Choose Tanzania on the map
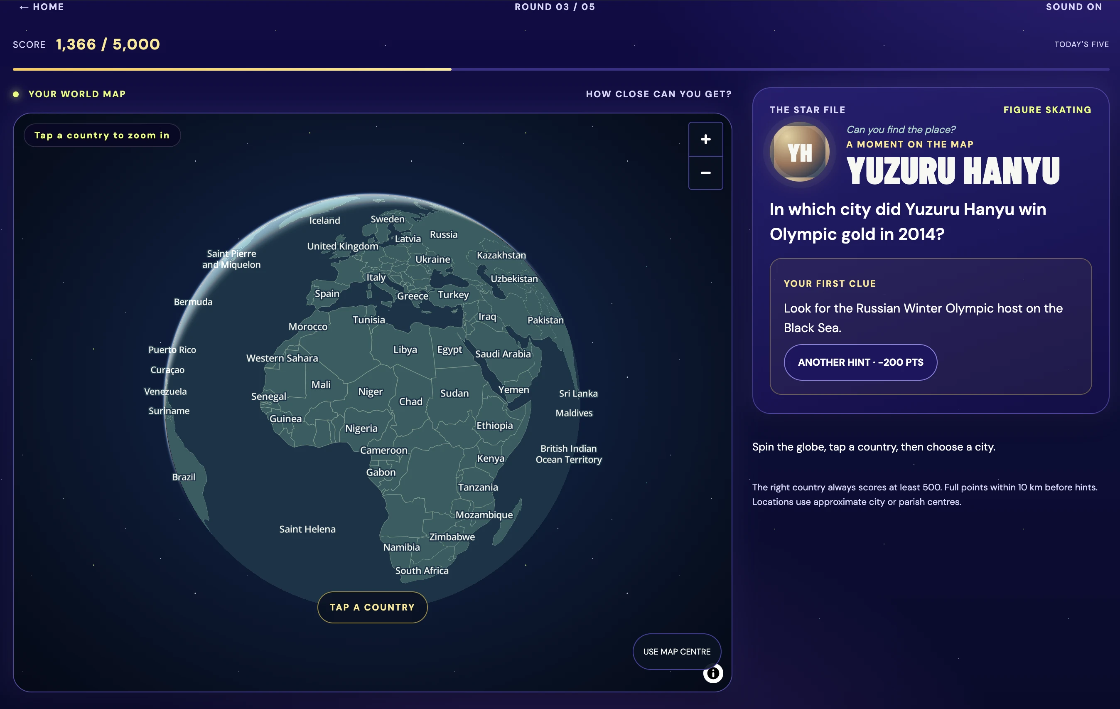Screen dimensions: 1120x709 [x=478, y=487]
